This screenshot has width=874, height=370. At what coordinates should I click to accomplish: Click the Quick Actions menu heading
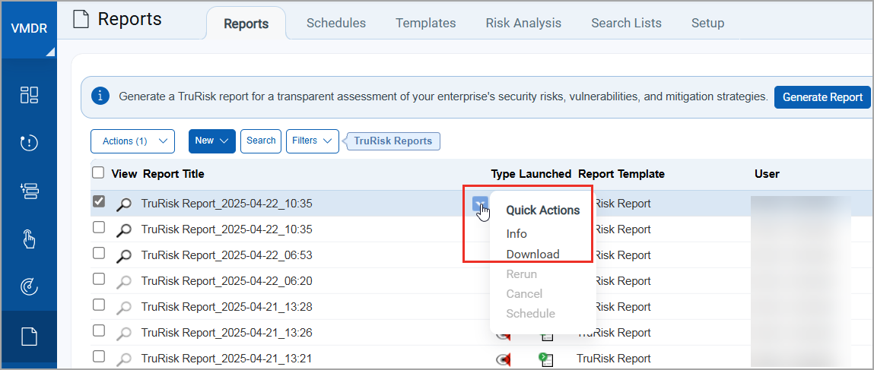pos(543,210)
